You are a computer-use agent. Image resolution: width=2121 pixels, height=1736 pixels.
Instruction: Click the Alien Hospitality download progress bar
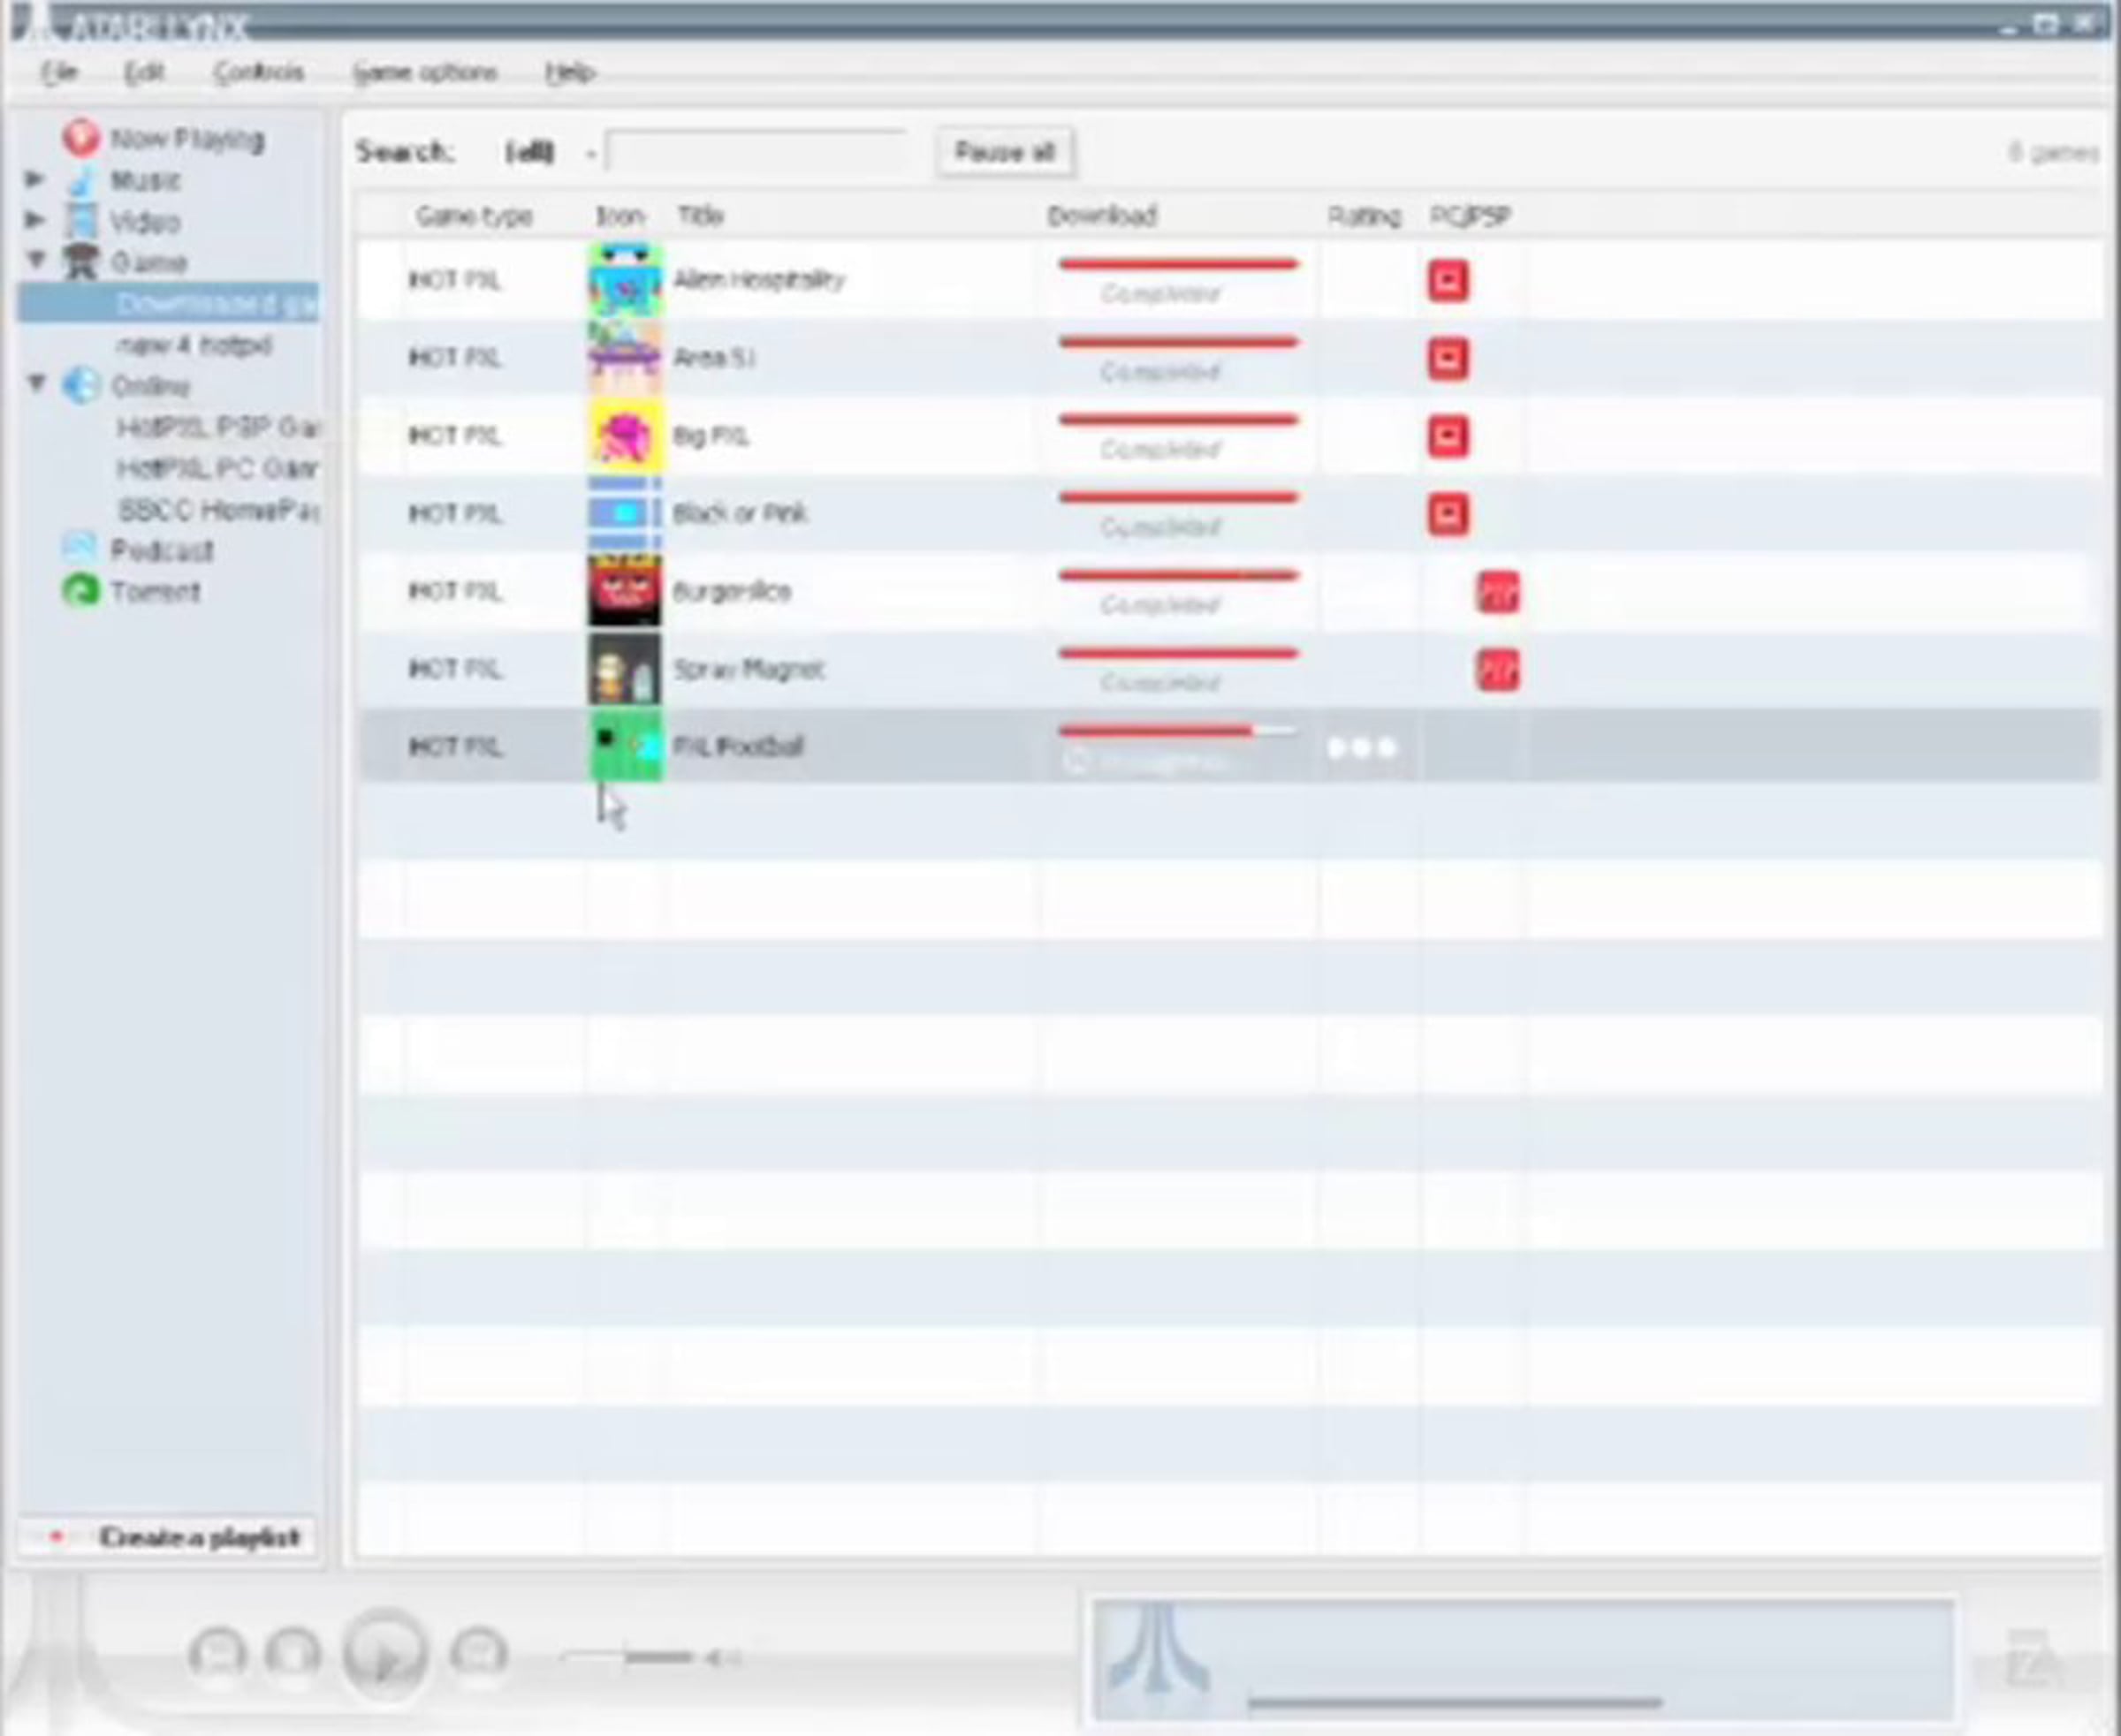point(1179,265)
